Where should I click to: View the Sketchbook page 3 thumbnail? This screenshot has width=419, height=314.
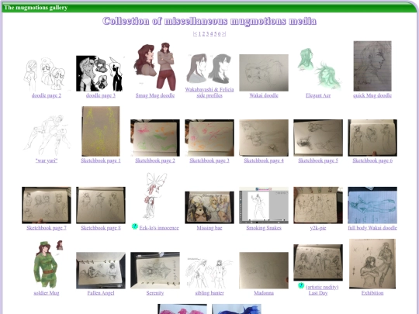pos(209,138)
